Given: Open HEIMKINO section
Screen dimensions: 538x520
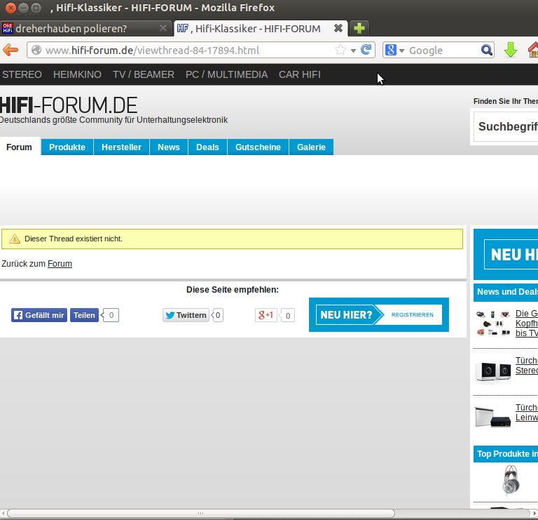Looking at the screenshot, I should (77, 74).
